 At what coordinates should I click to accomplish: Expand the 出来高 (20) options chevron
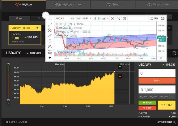68,36
